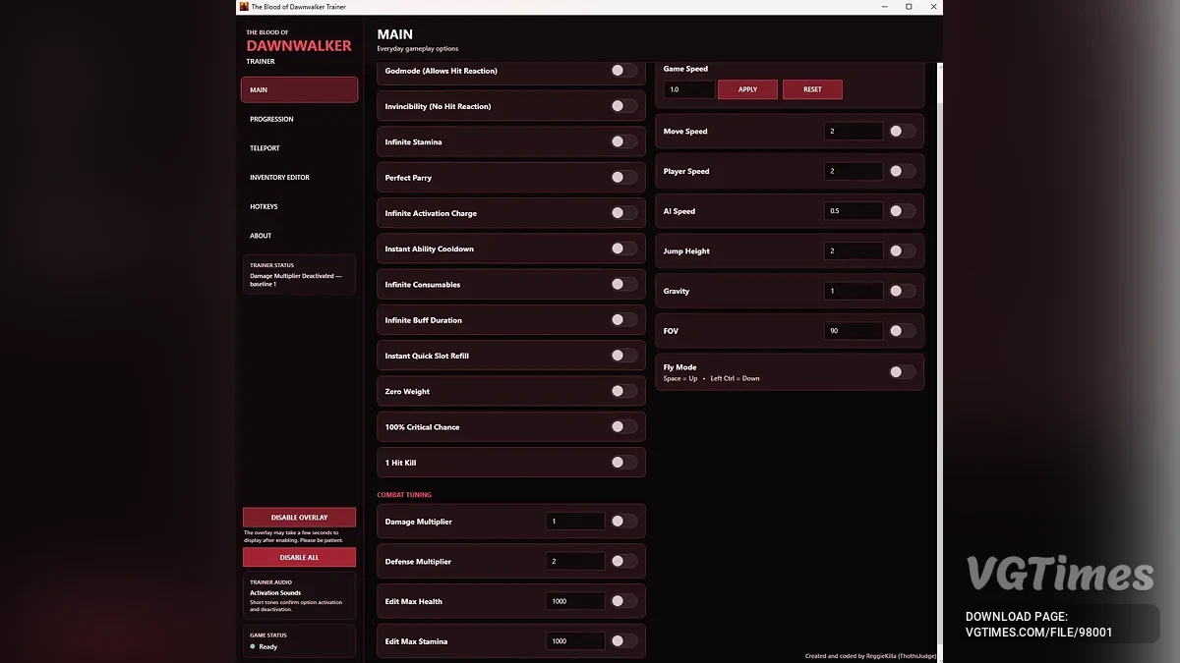
Task: Turn on Fly Mode
Action: pos(902,372)
